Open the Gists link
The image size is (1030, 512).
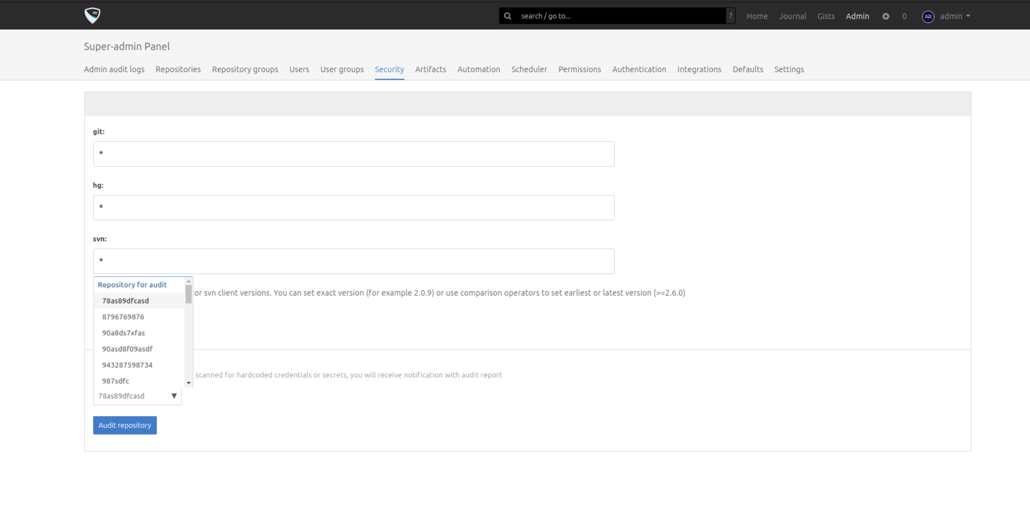826,16
